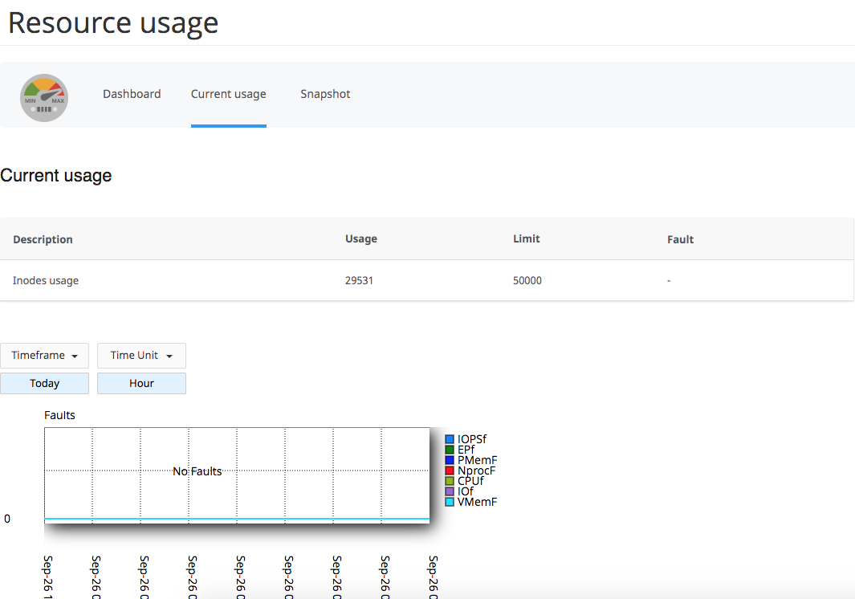Click the purple IOf legend square

448,491
